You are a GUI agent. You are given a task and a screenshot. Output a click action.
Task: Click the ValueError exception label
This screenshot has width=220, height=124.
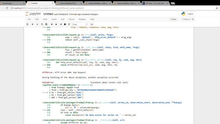coord(48,83)
